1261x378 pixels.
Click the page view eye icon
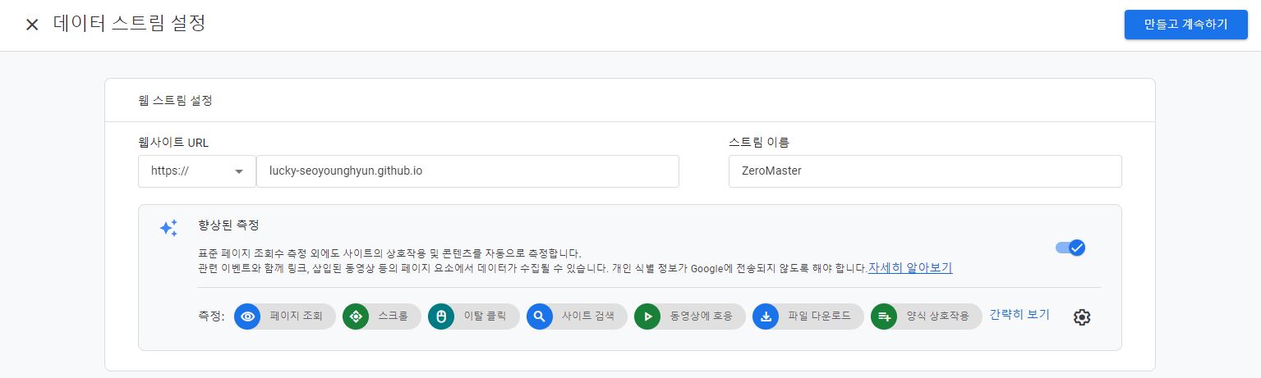[247, 317]
